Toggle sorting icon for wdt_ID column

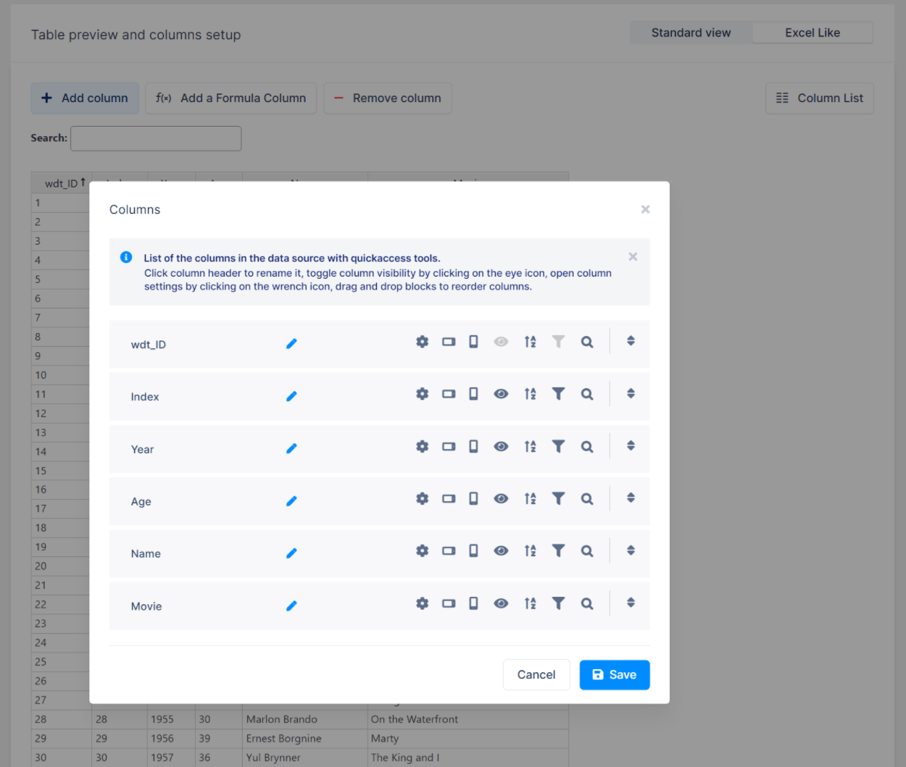click(531, 341)
